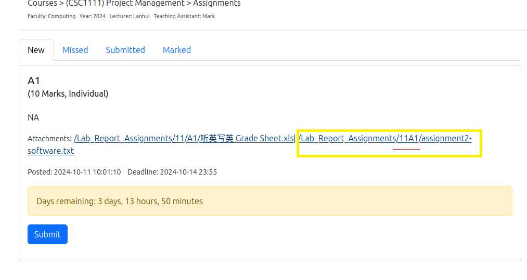Click the (CSC1111) Project Management breadcrumb
The image size is (527, 280).
click(x=125, y=4)
